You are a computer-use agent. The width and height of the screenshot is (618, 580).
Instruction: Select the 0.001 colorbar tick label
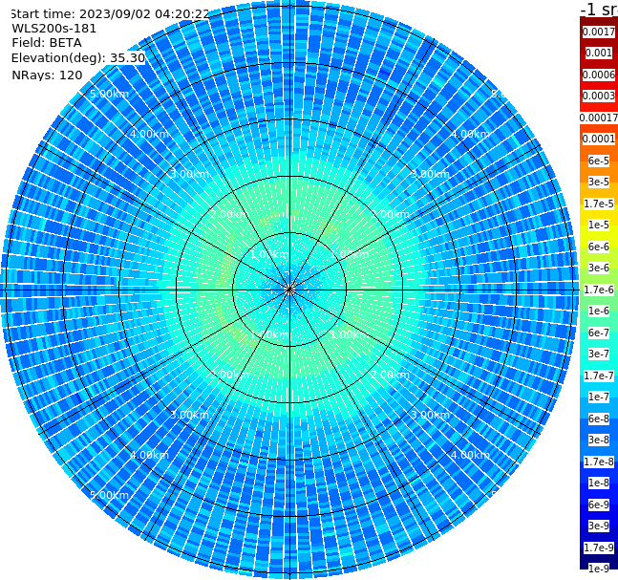pyautogui.click(x=599, y=53)
